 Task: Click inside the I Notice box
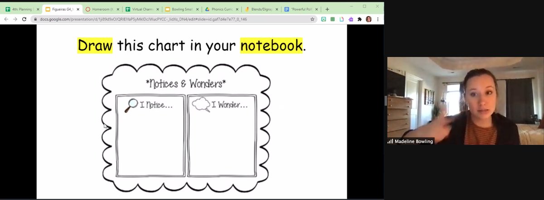click(x=151, y=136)
